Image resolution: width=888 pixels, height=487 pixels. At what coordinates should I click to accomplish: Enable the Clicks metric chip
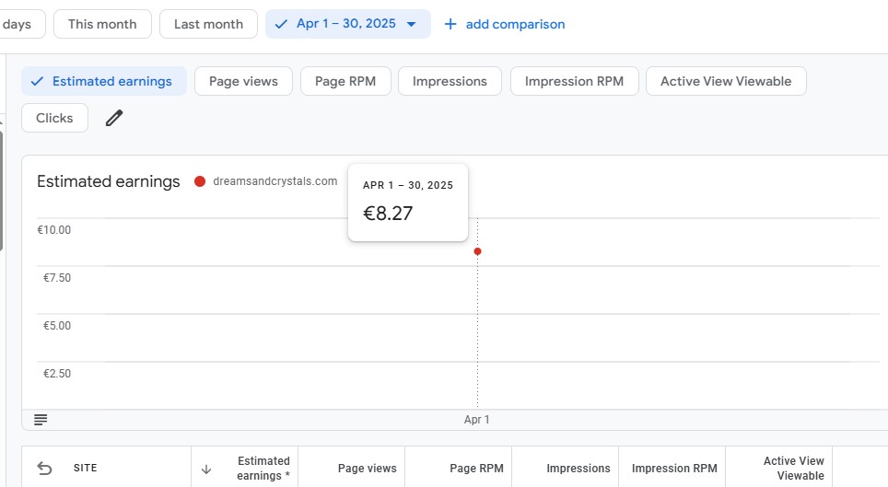coord(54,118)
